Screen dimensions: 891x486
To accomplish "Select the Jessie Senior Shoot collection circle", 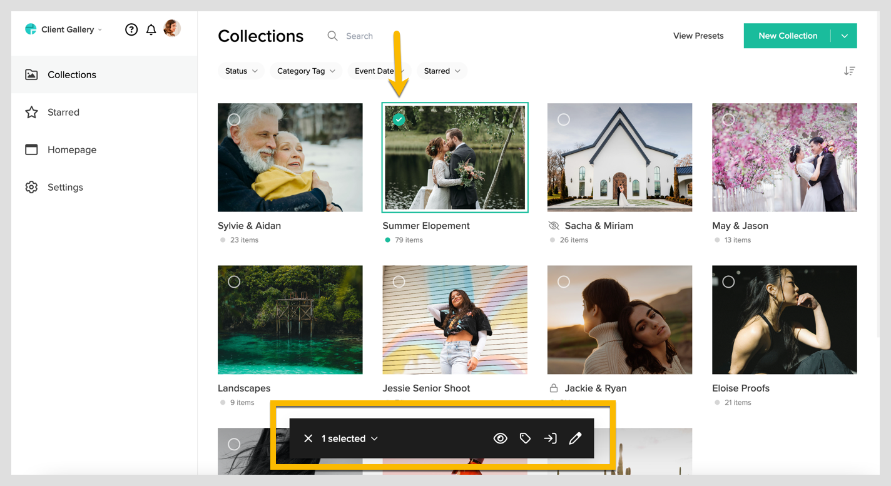I will point(399,282).
